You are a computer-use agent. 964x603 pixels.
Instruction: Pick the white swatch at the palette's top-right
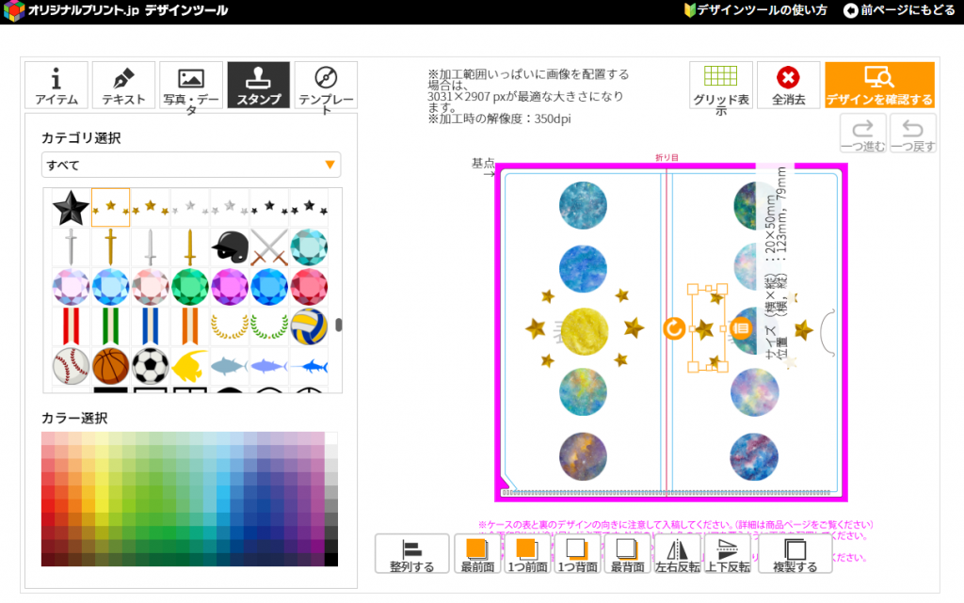pos(330,438)
